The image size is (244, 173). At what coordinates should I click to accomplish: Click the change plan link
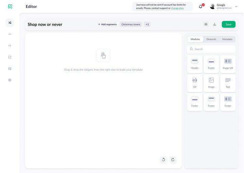point(177,8)
